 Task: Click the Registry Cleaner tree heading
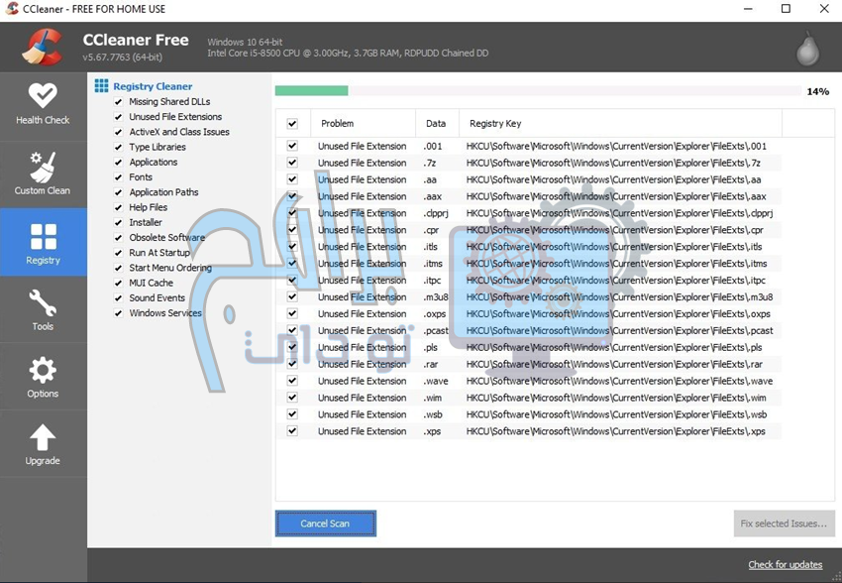pyautogui.click(x=153, y=86)
